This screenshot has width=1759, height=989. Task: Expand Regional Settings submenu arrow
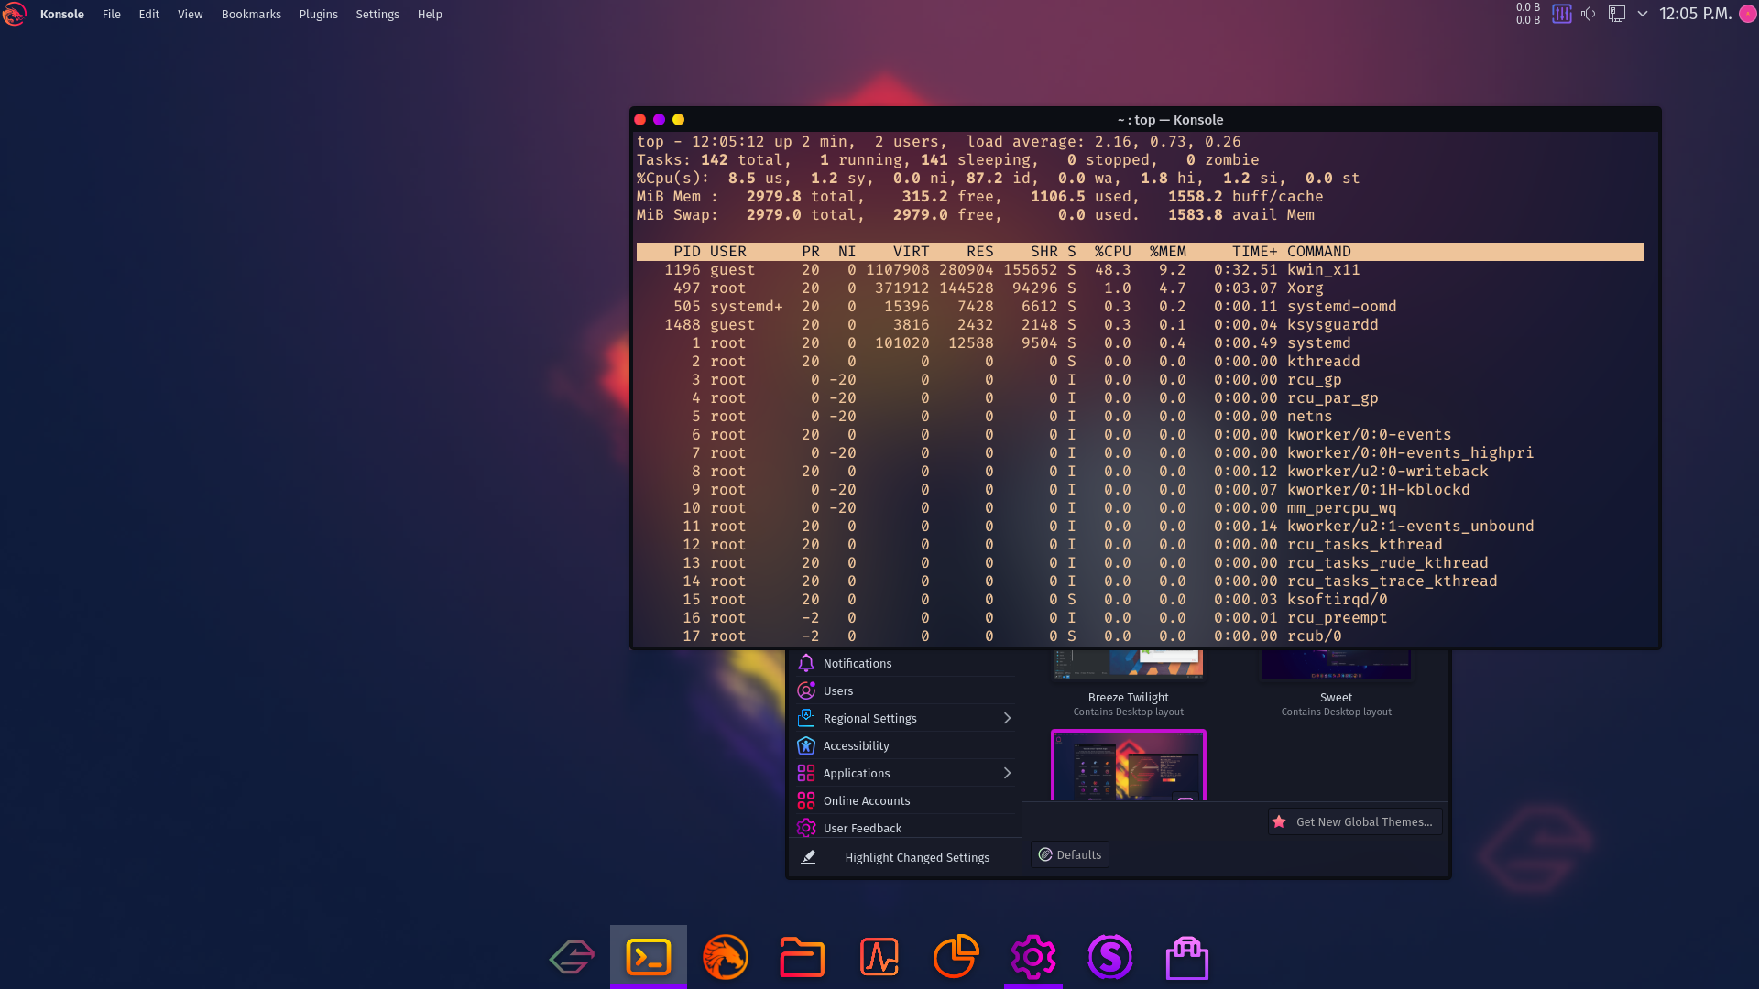(x=1007, y=718)
